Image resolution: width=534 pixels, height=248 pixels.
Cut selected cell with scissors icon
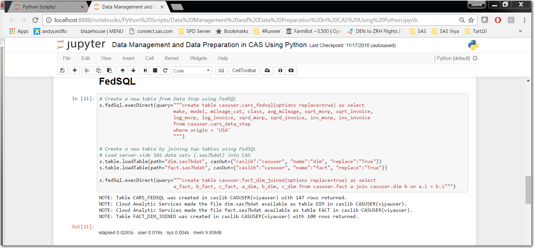click(87, 70)
